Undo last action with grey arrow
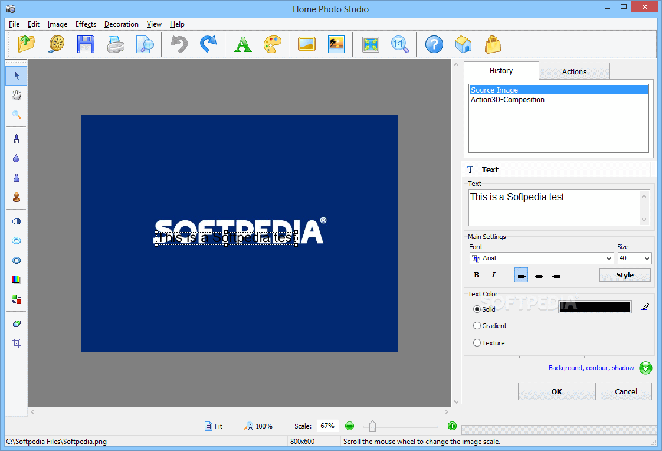Screen dimensions: 662x451 [x=179, y=44]
